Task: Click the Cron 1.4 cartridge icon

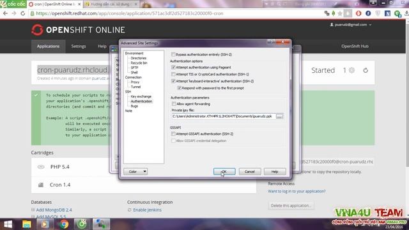Action: (x=41, y=185)
